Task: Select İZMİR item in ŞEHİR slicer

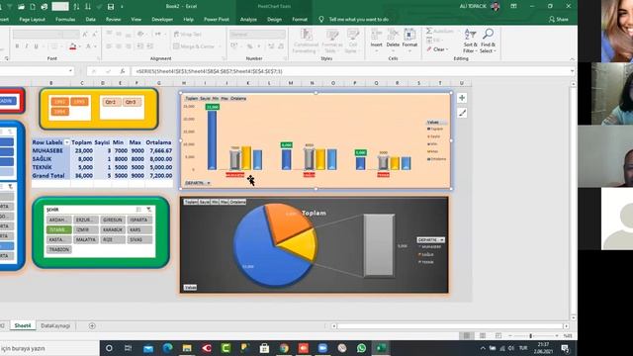Action: (86, 229)
